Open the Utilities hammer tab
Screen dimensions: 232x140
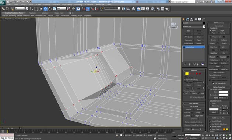204,19
